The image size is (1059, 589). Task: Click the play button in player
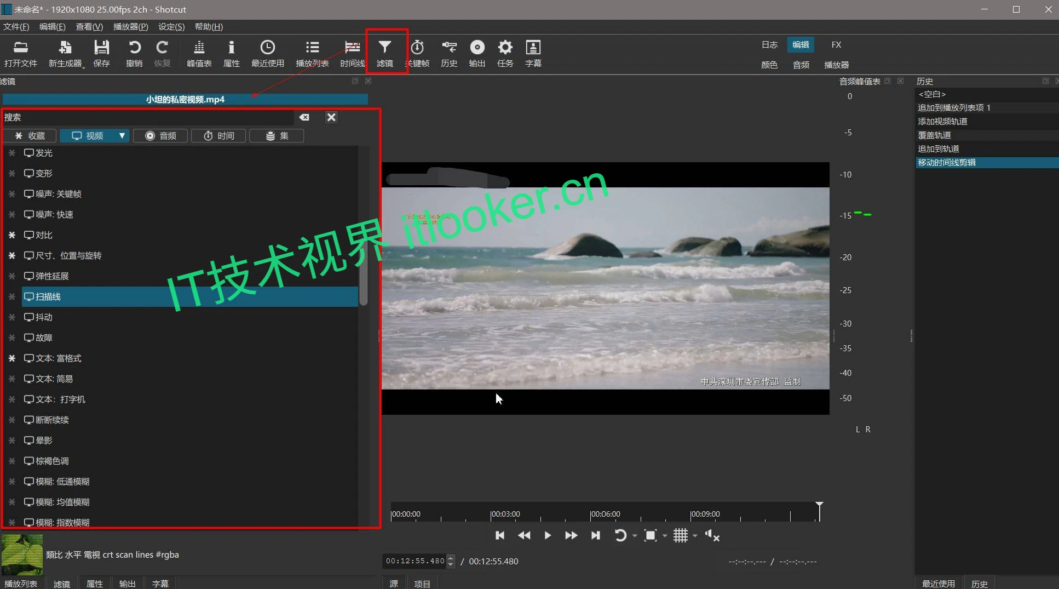(547, 535)
